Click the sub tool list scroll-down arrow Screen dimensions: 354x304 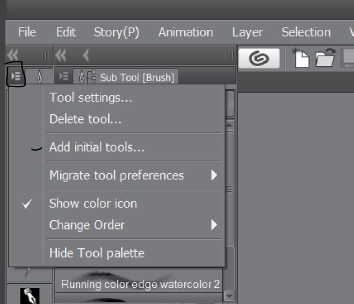(229, 297)
